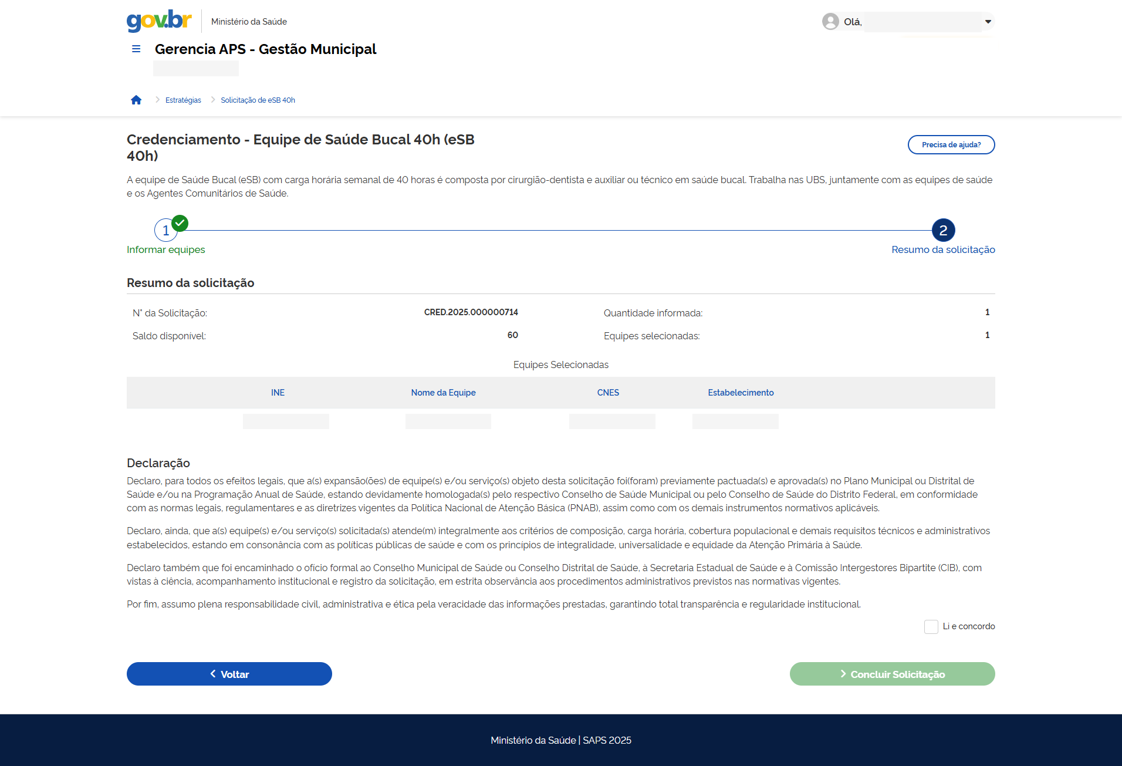The image size is (1122, 766).
Task: Select the 'Resumo da solicitação' step label
Action: 943,250
